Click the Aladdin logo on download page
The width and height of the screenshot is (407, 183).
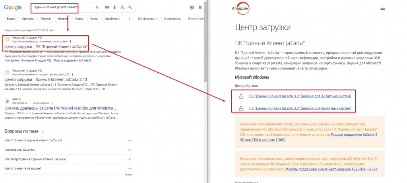point(240,9)
